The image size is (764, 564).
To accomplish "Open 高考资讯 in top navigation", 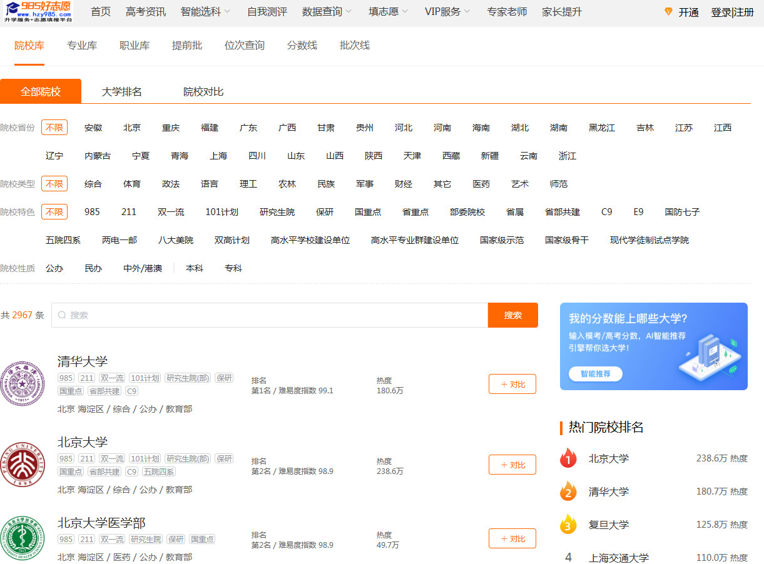I will 146,12.
